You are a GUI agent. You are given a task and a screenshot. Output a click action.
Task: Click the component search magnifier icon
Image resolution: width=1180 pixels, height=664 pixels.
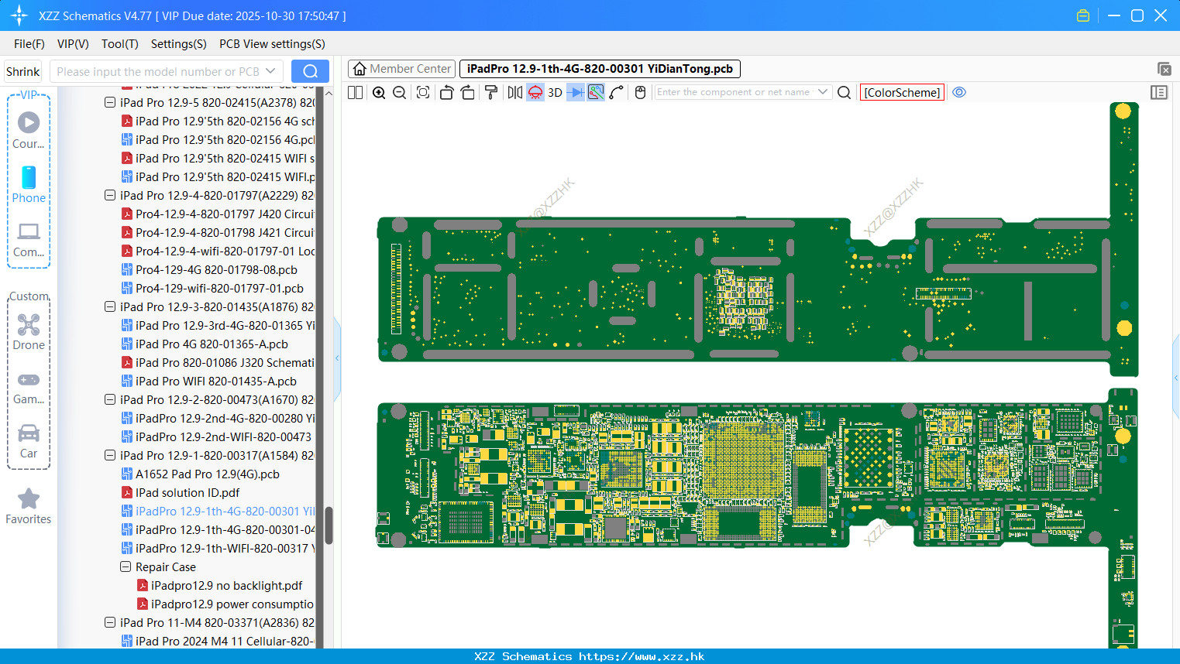tap(845, 92)
